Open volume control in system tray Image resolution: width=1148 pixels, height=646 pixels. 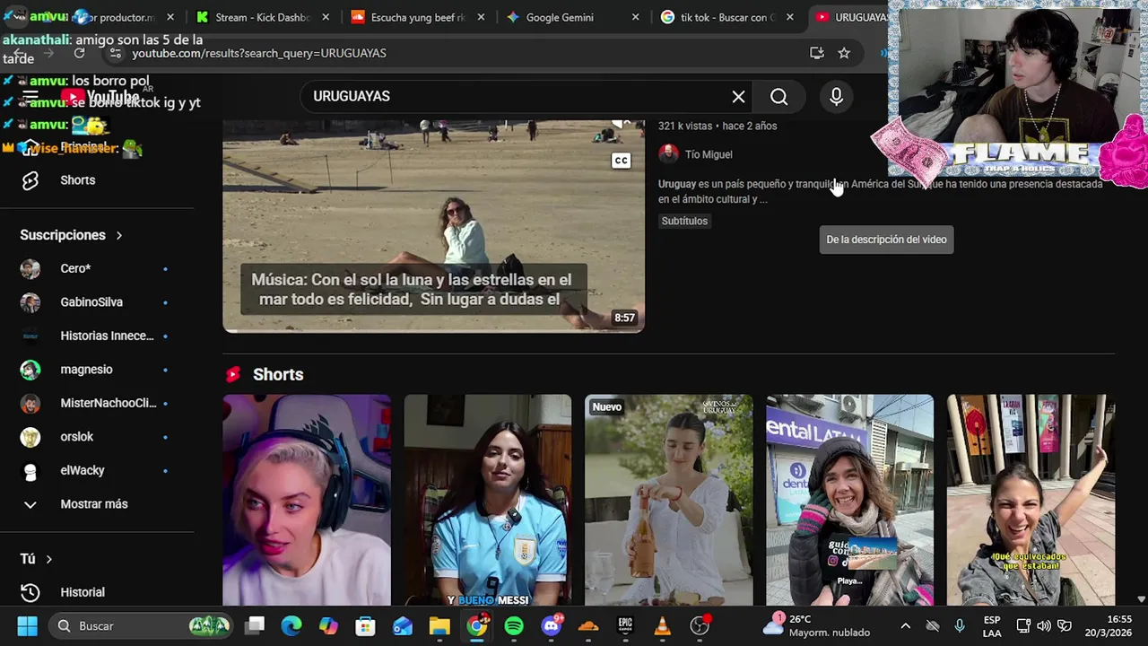(x=1044, y=625)
